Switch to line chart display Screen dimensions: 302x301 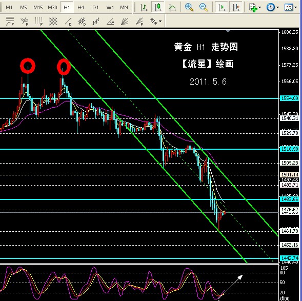[x=172, y=7]
